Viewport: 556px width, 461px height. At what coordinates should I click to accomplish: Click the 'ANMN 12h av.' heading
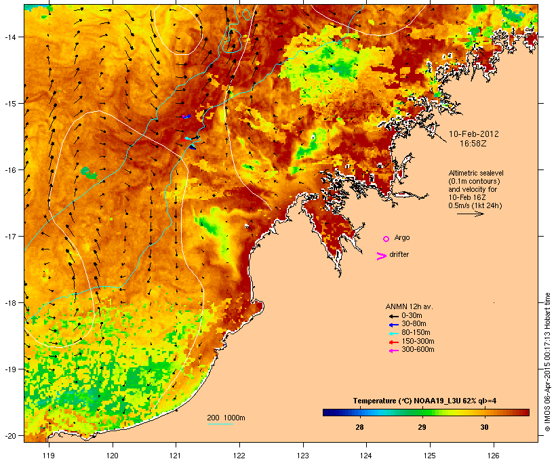(x=409, y=306)
